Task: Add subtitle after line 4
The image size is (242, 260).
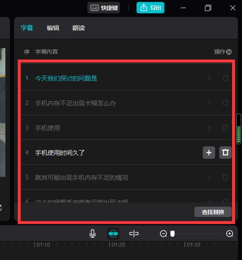Action: (x=209, y=153)
